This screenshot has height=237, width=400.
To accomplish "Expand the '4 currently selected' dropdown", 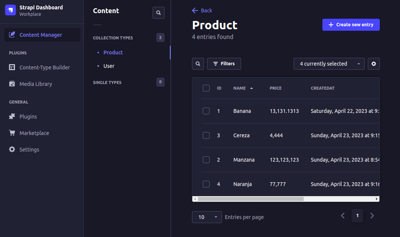I will click(x=329, y=64).
